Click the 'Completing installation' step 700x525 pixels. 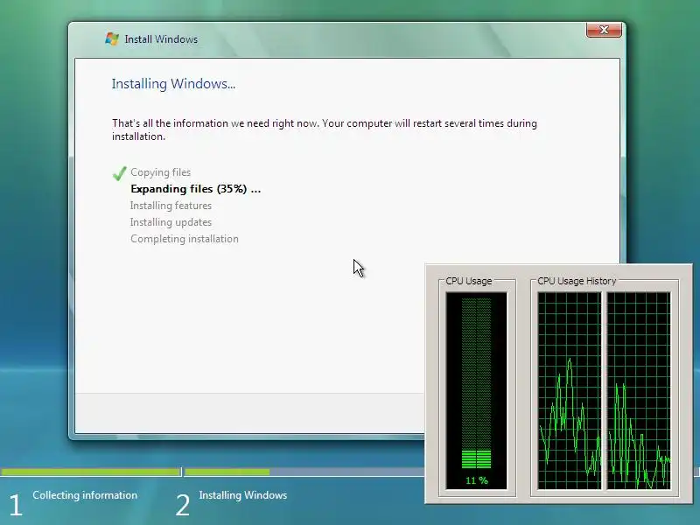point(185,239)
